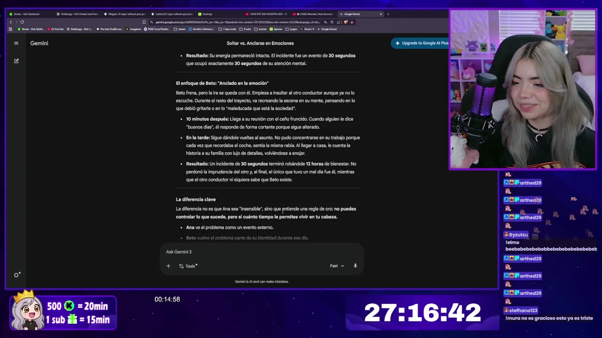This screenshot has width=602, height=338.
Task: Open the Tools menu in prompt box
Action: click(188, 266)
